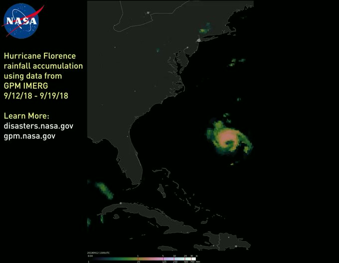Image resolution: width=339 pixels, height=263 pixels.
Task: Click the New York City bright dot
Action: pos(198,40)
